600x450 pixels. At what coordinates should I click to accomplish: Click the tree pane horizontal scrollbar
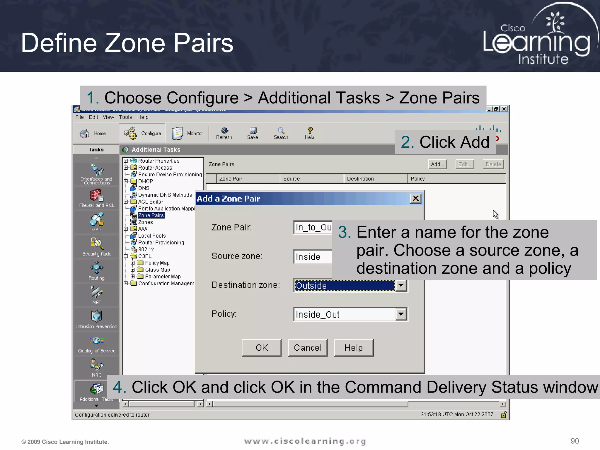163,404
